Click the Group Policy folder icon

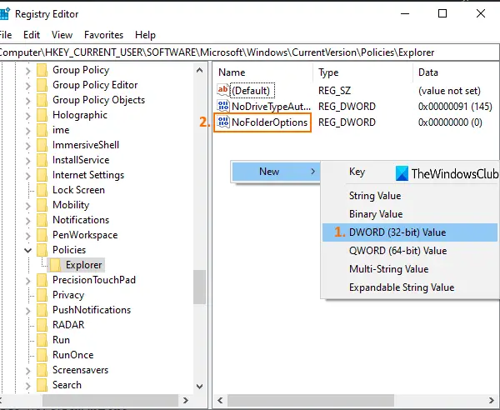click(42, 70)
